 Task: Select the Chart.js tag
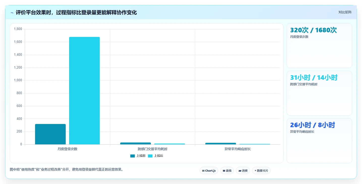tap(209, 171)
